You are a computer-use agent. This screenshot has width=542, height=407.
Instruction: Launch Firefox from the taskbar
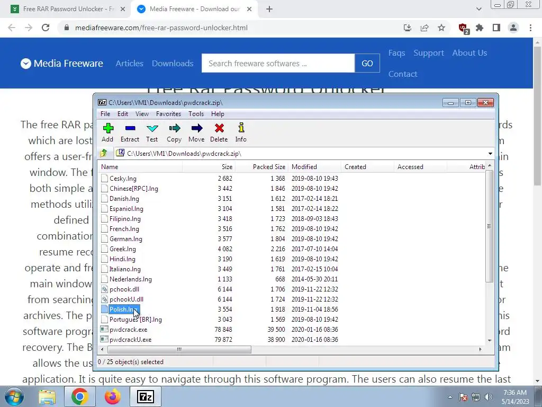(113, 397)
